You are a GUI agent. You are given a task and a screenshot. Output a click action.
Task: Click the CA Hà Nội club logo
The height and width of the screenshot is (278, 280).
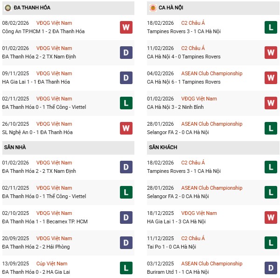153,7
